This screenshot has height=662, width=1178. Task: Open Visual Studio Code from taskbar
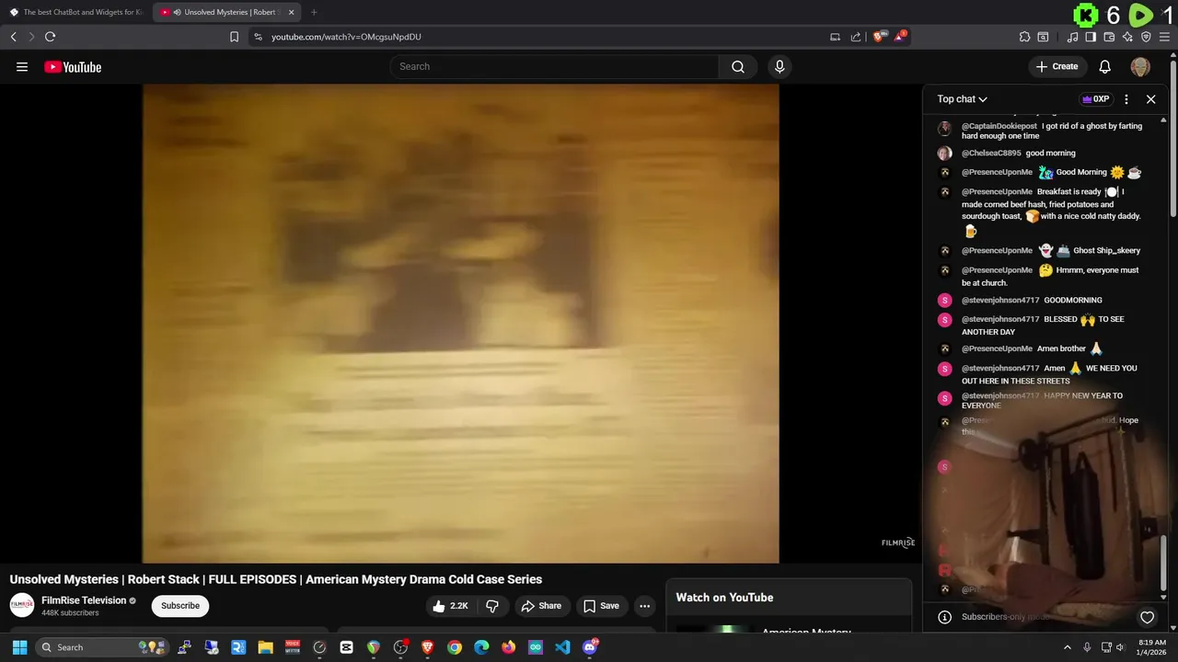(x=562, y=647)
